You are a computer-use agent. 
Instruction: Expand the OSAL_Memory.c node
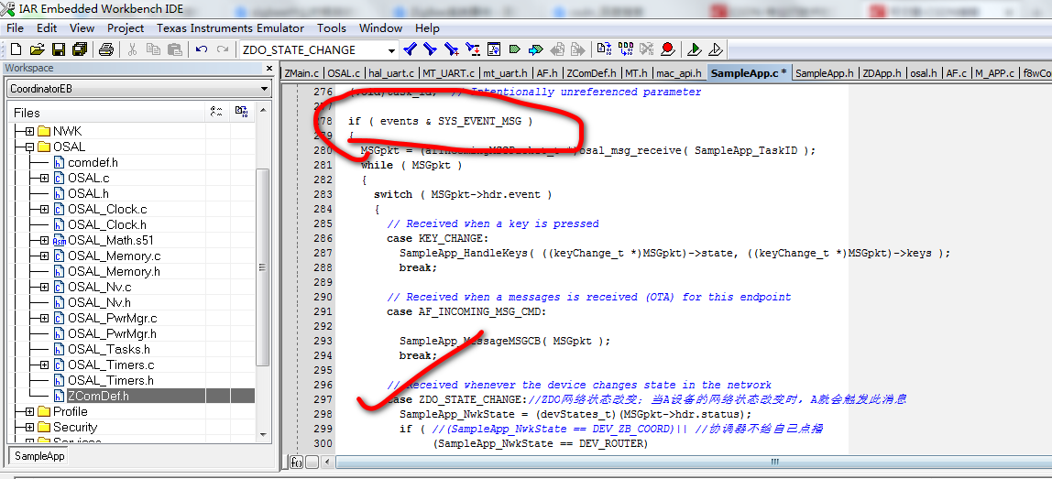tap(44, 256)
